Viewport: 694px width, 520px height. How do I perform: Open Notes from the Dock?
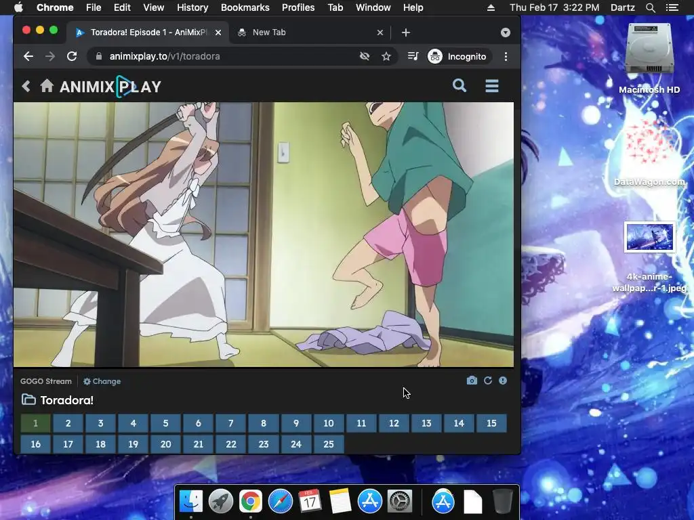pos(340,502)
